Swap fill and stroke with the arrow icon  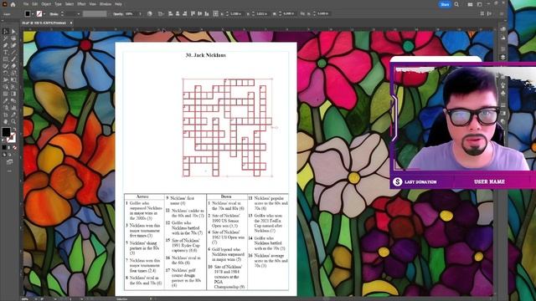pyautogui.click(x=14, y=130)
